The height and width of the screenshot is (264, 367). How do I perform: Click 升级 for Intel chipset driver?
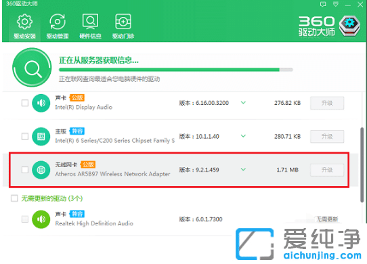click(327, 137)
